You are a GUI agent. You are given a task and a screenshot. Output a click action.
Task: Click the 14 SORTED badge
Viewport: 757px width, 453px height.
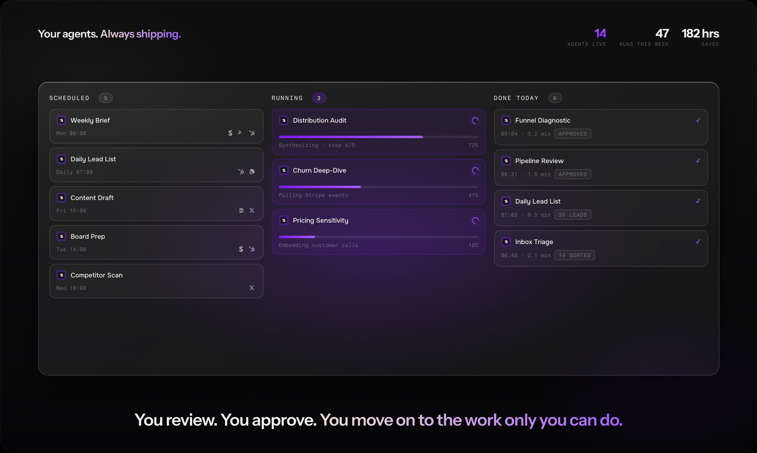point(574,255)
